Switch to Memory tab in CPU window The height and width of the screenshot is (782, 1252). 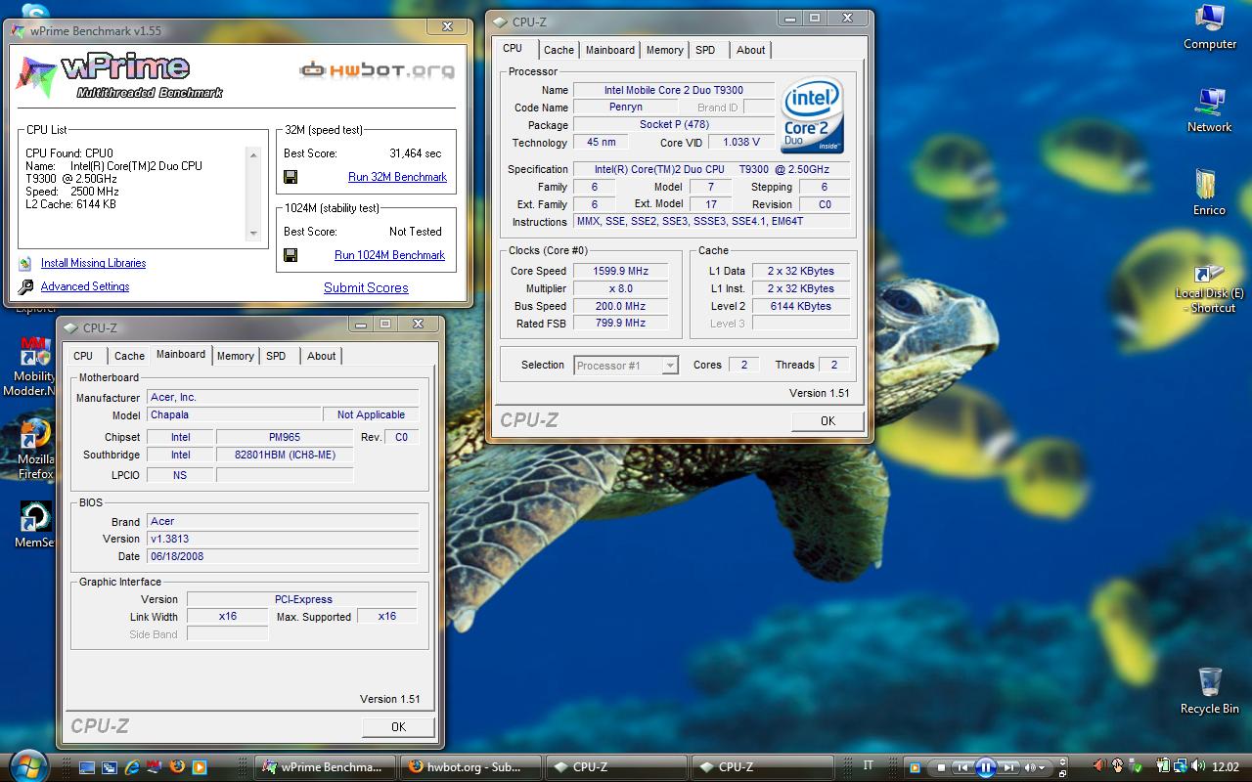point(665,50)
